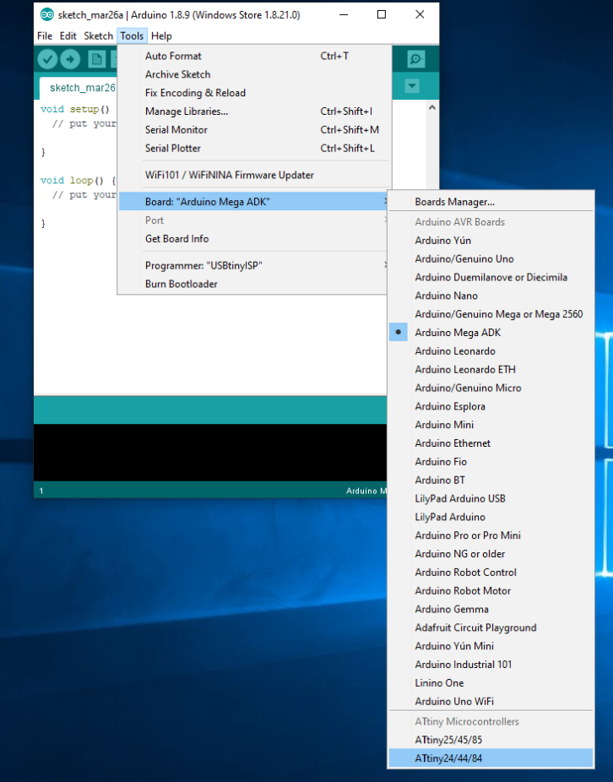Click the black console output area
Viewport: 613px width, 782px height.
pos(210,453)
